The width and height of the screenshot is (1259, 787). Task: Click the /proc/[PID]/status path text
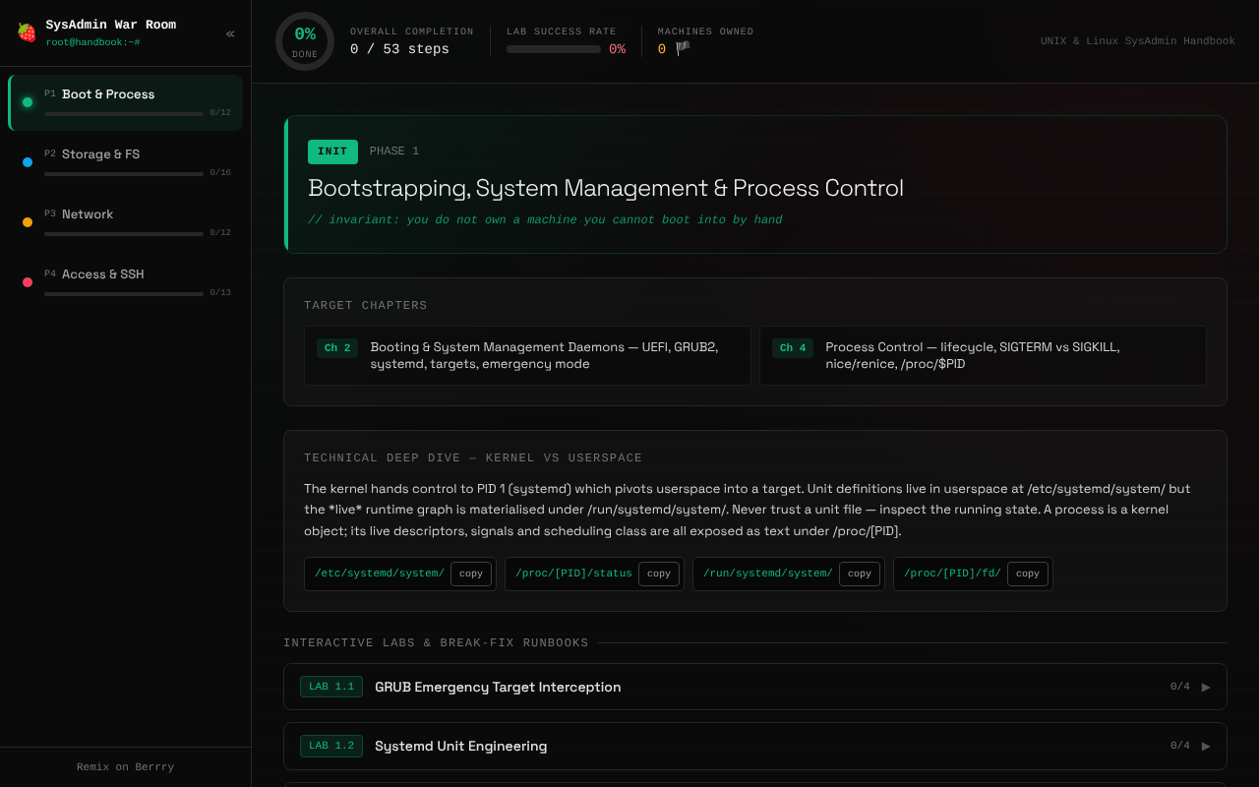pos(573,574)
